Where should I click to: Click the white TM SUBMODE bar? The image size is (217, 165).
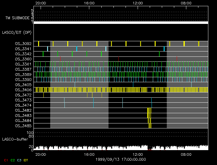click(121, 23)
